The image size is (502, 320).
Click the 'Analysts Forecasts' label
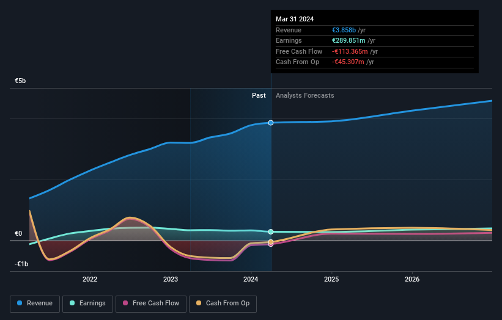(305, 95)
